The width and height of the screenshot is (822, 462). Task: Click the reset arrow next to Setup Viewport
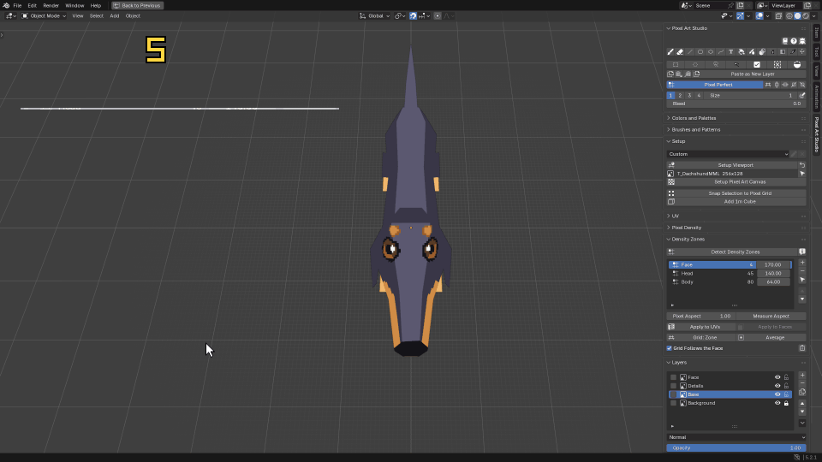(x=802, y=165)
